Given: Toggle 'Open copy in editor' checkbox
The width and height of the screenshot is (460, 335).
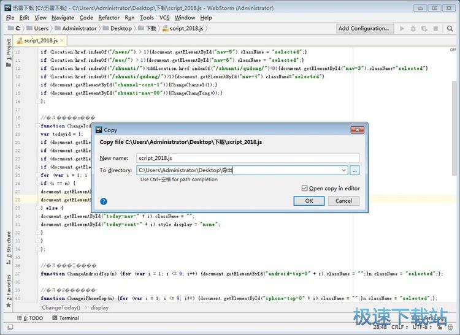Looking at the screenshot, I should click(x=304, y=188).
